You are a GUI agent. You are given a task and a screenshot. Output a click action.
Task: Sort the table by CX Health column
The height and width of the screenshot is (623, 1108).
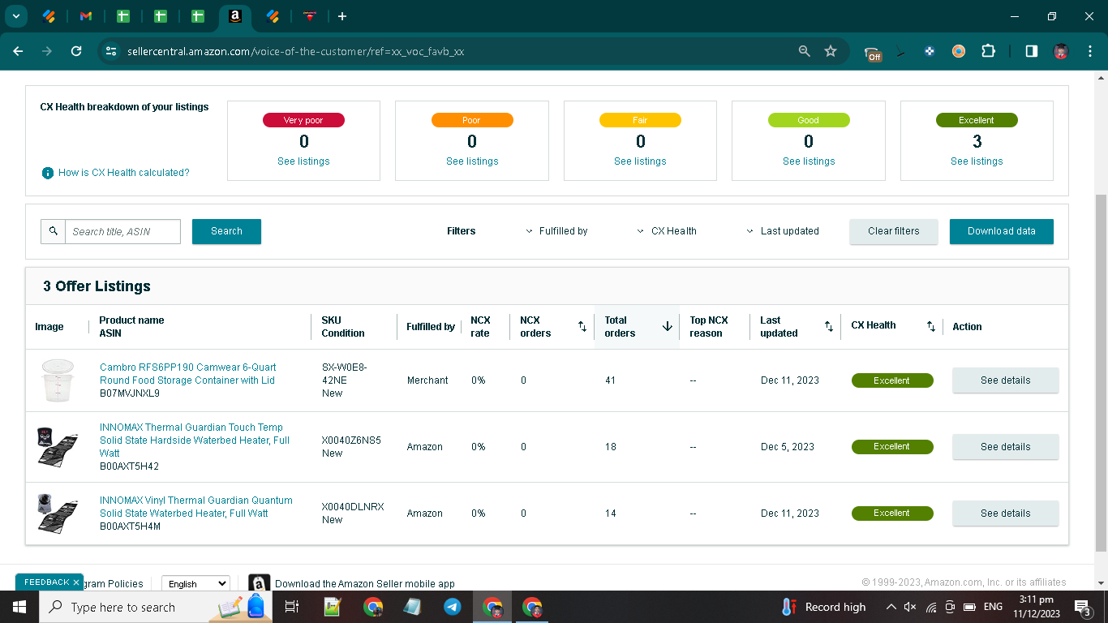(x=931, y=327)
